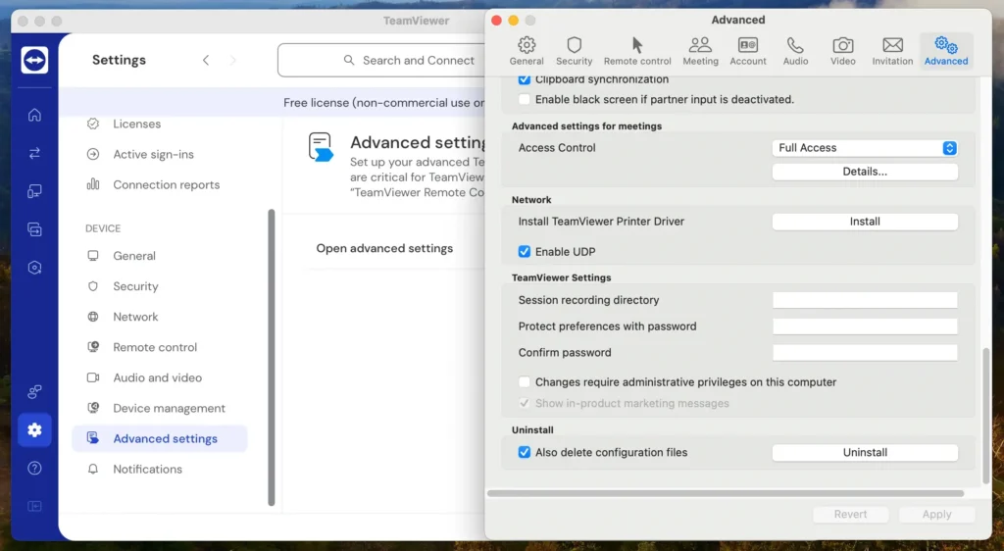The height and width of the screenshot is (551, 1004).
Task: Click the Session recording directory field
Action: tap(865, 300)
